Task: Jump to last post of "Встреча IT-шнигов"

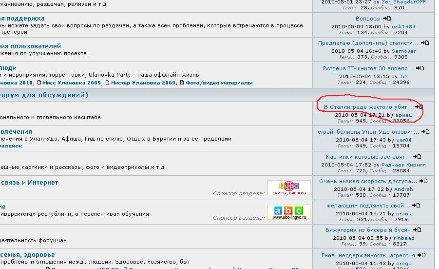Action: point(420,68)
